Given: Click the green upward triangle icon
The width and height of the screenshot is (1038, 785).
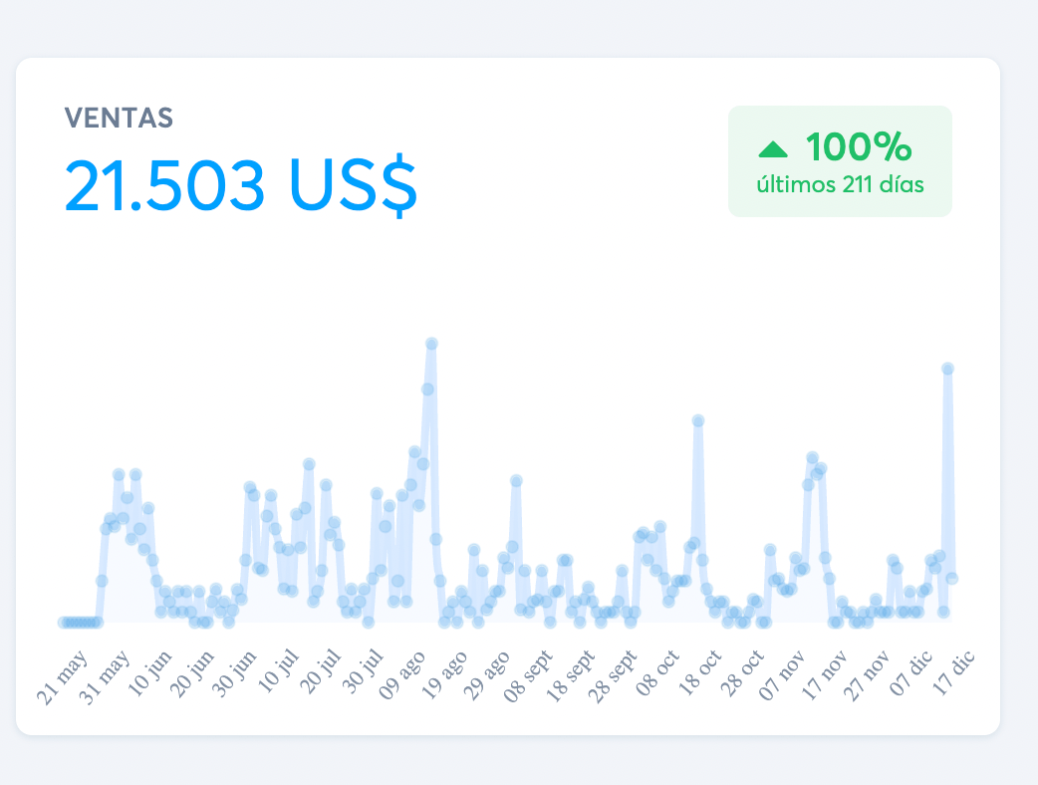Looking at the screenshot, I should click(x=773, y=149).
